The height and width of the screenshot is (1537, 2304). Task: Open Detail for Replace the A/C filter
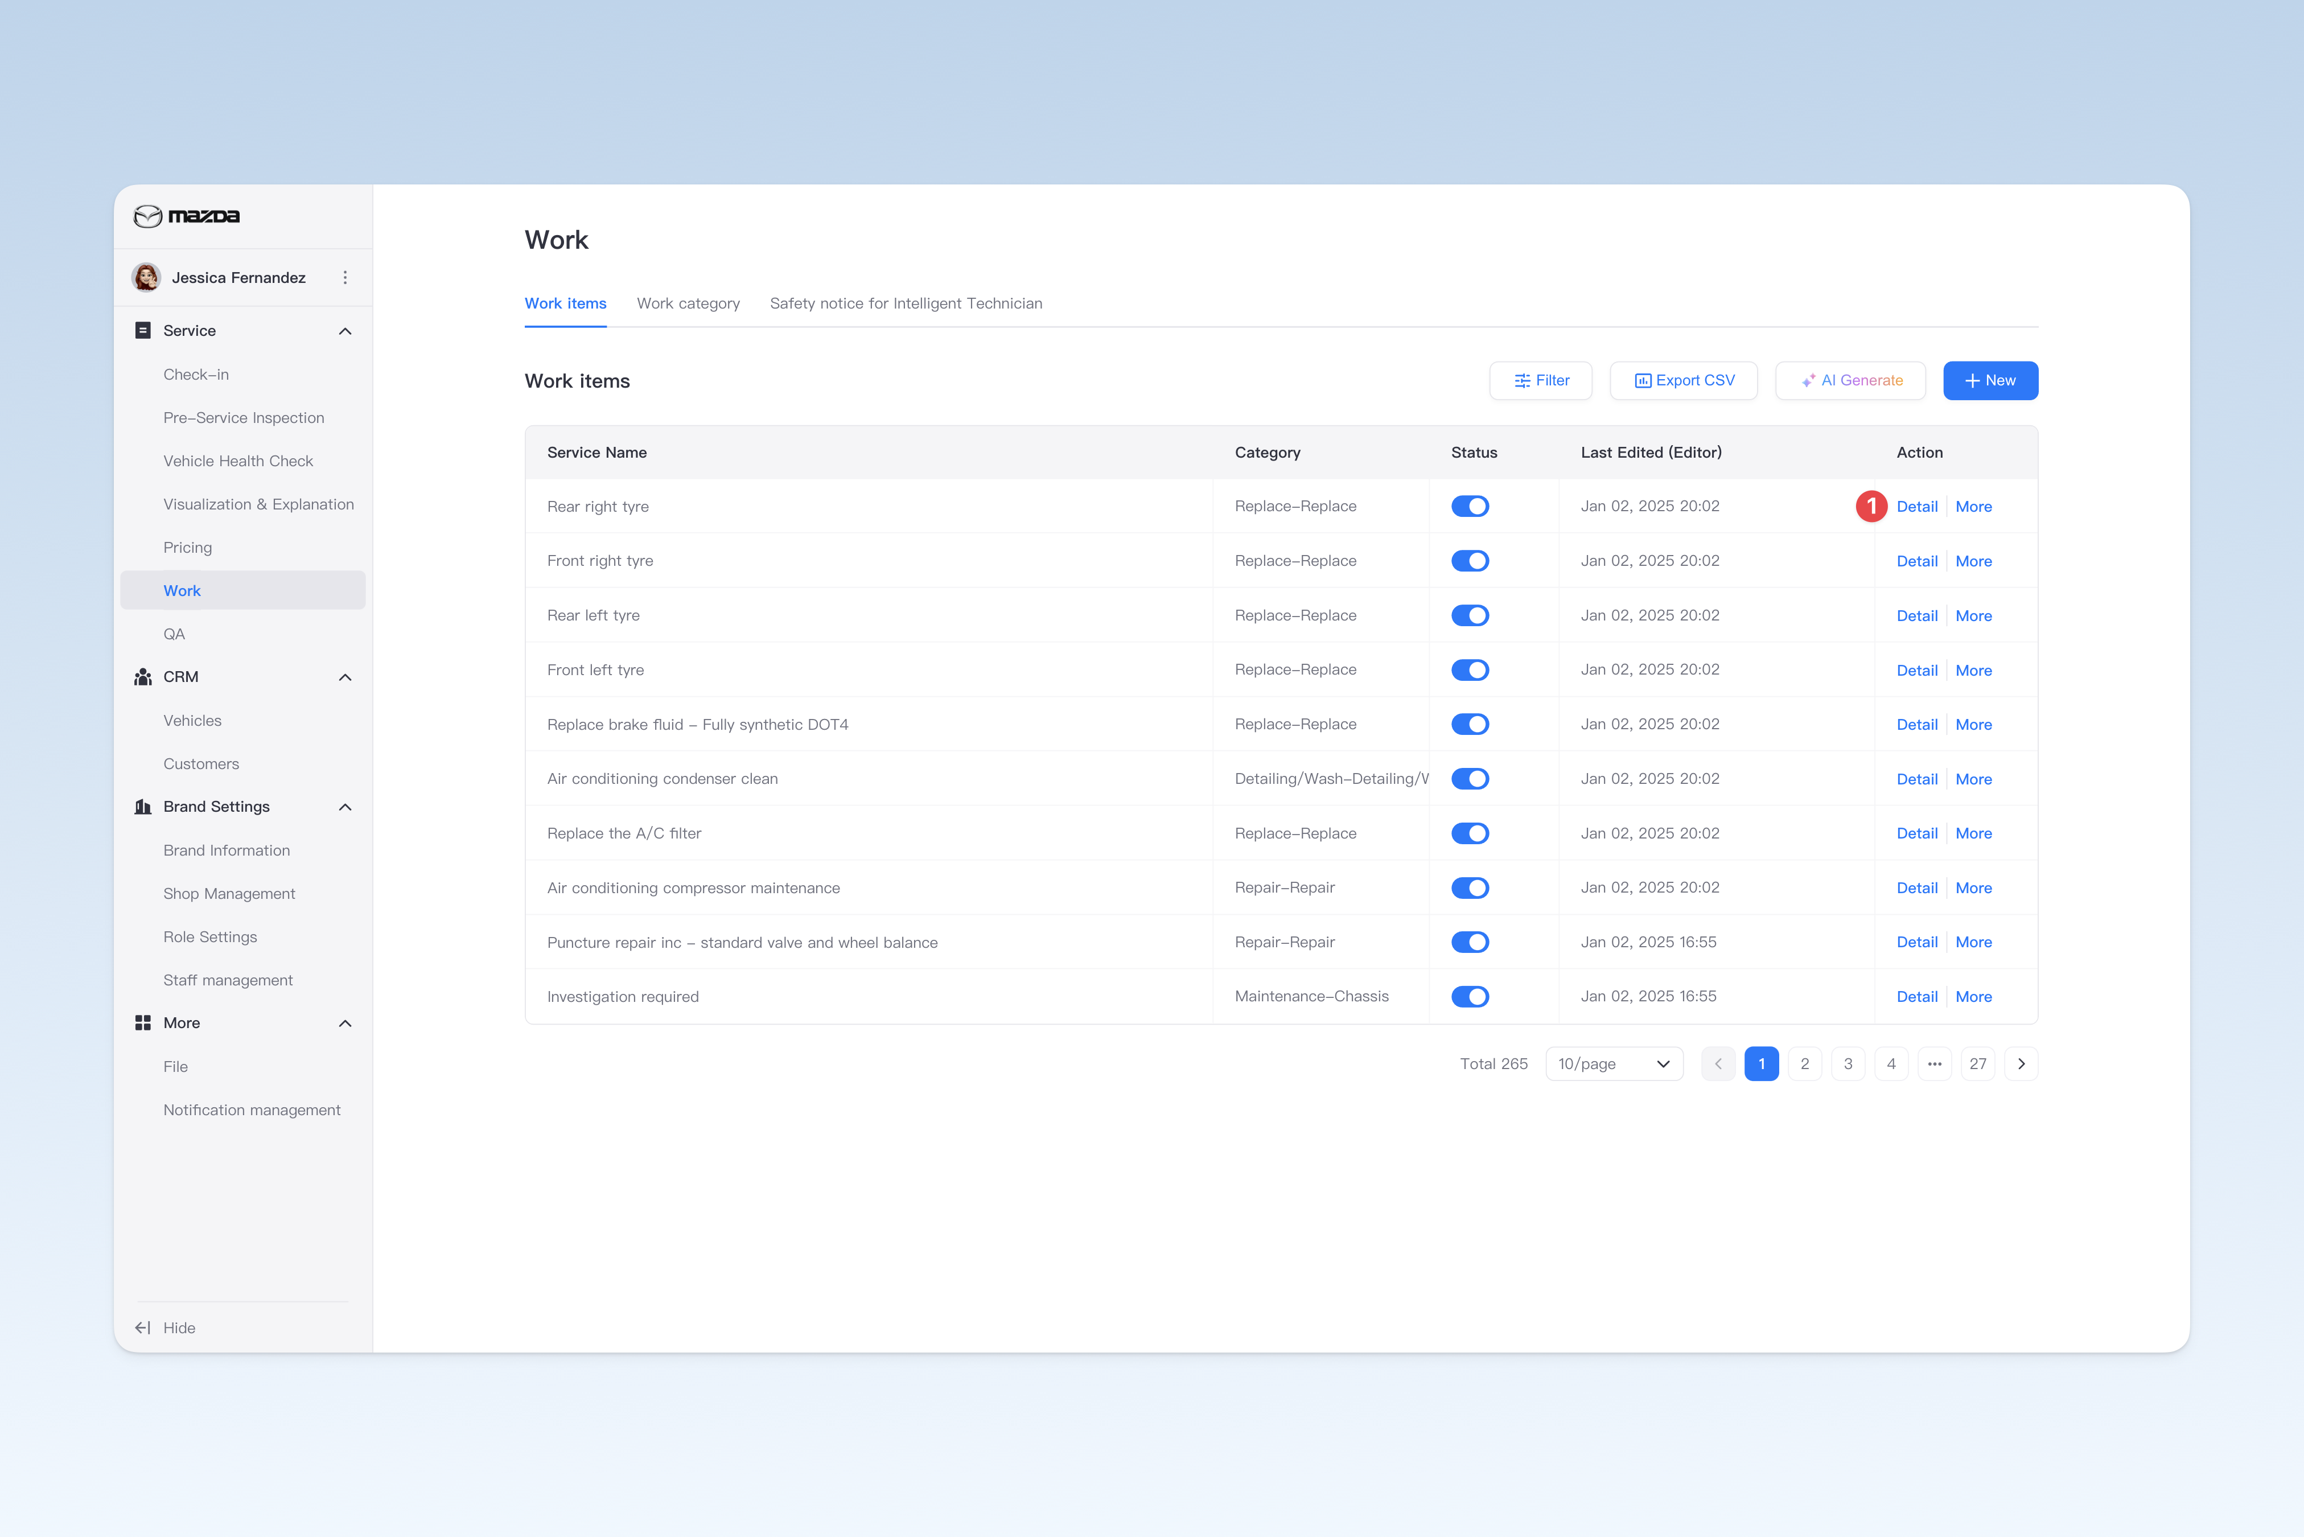tap(1917, 833)
